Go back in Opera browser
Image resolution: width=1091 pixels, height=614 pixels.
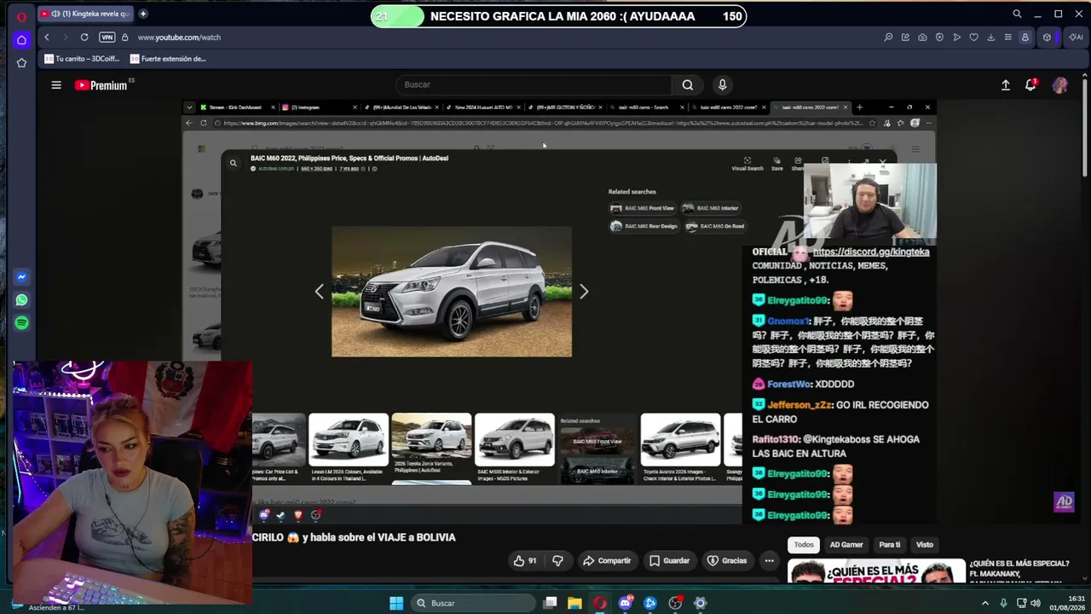[x=47, y=38]
